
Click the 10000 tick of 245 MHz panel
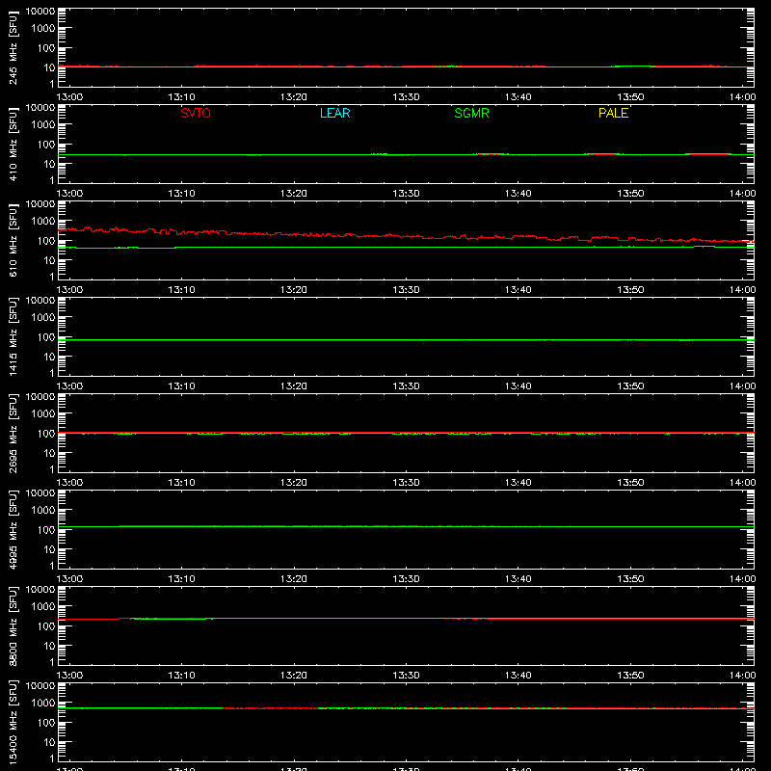click(x=40, y=12)
